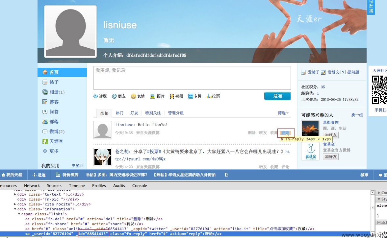This screenshot has width=387, height=238.
Task: Select the fn-del anchor line in Elements
Action: [94, 219]
